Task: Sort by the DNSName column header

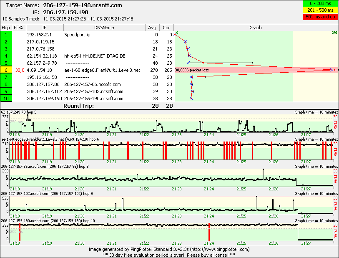Action: click(104, 28)
